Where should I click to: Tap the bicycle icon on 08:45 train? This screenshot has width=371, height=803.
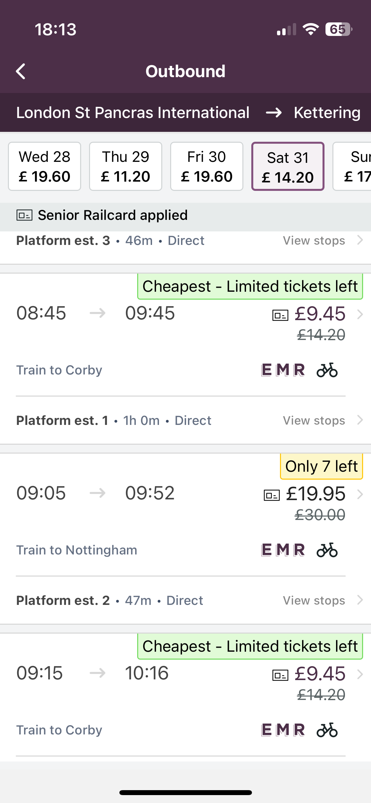pos(327,370)
